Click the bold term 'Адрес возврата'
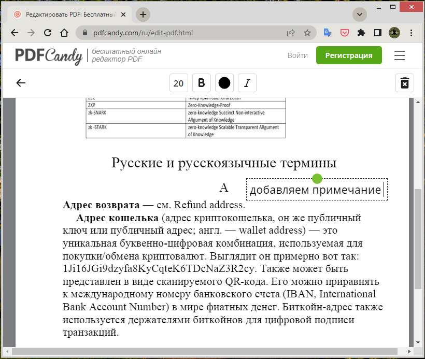Viewport: 425px width, 359px height. (x=101, y=205)
